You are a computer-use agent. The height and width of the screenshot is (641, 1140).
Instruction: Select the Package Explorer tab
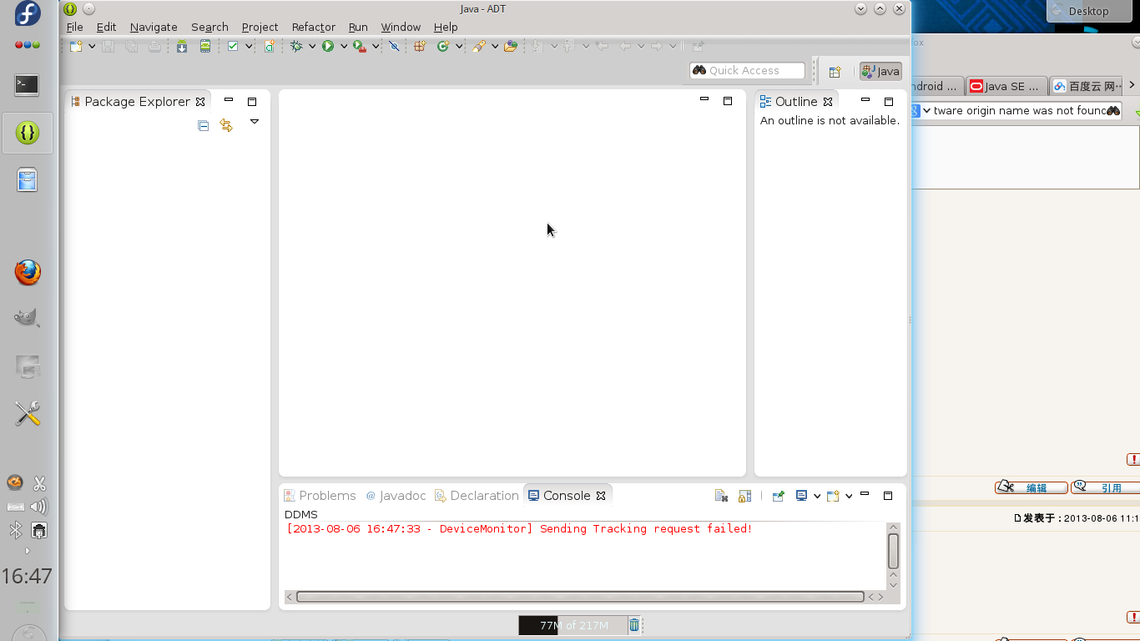(138, 102)
